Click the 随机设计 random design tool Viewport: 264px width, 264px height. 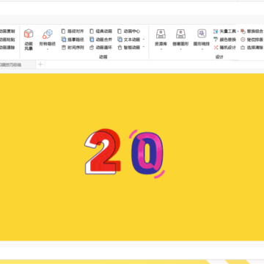(x=225, y=48)
